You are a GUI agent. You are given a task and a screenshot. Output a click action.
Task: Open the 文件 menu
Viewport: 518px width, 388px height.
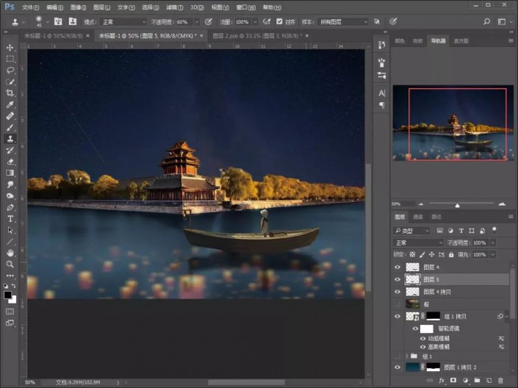pos(30,7)
